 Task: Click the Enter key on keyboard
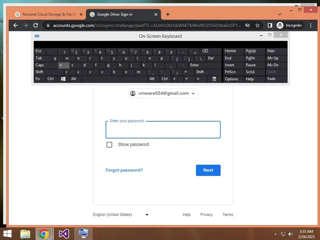[205, 65]
